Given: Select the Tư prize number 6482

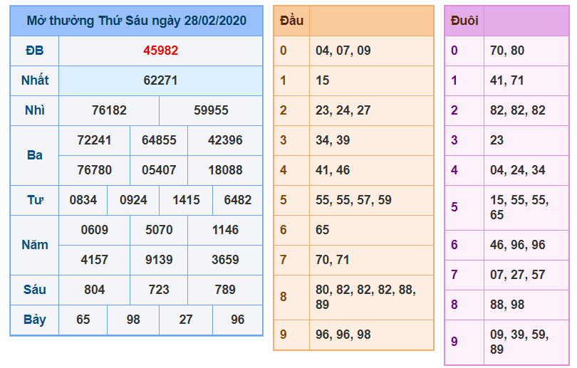Looking at the screenshot, I should tap(237, 200).
